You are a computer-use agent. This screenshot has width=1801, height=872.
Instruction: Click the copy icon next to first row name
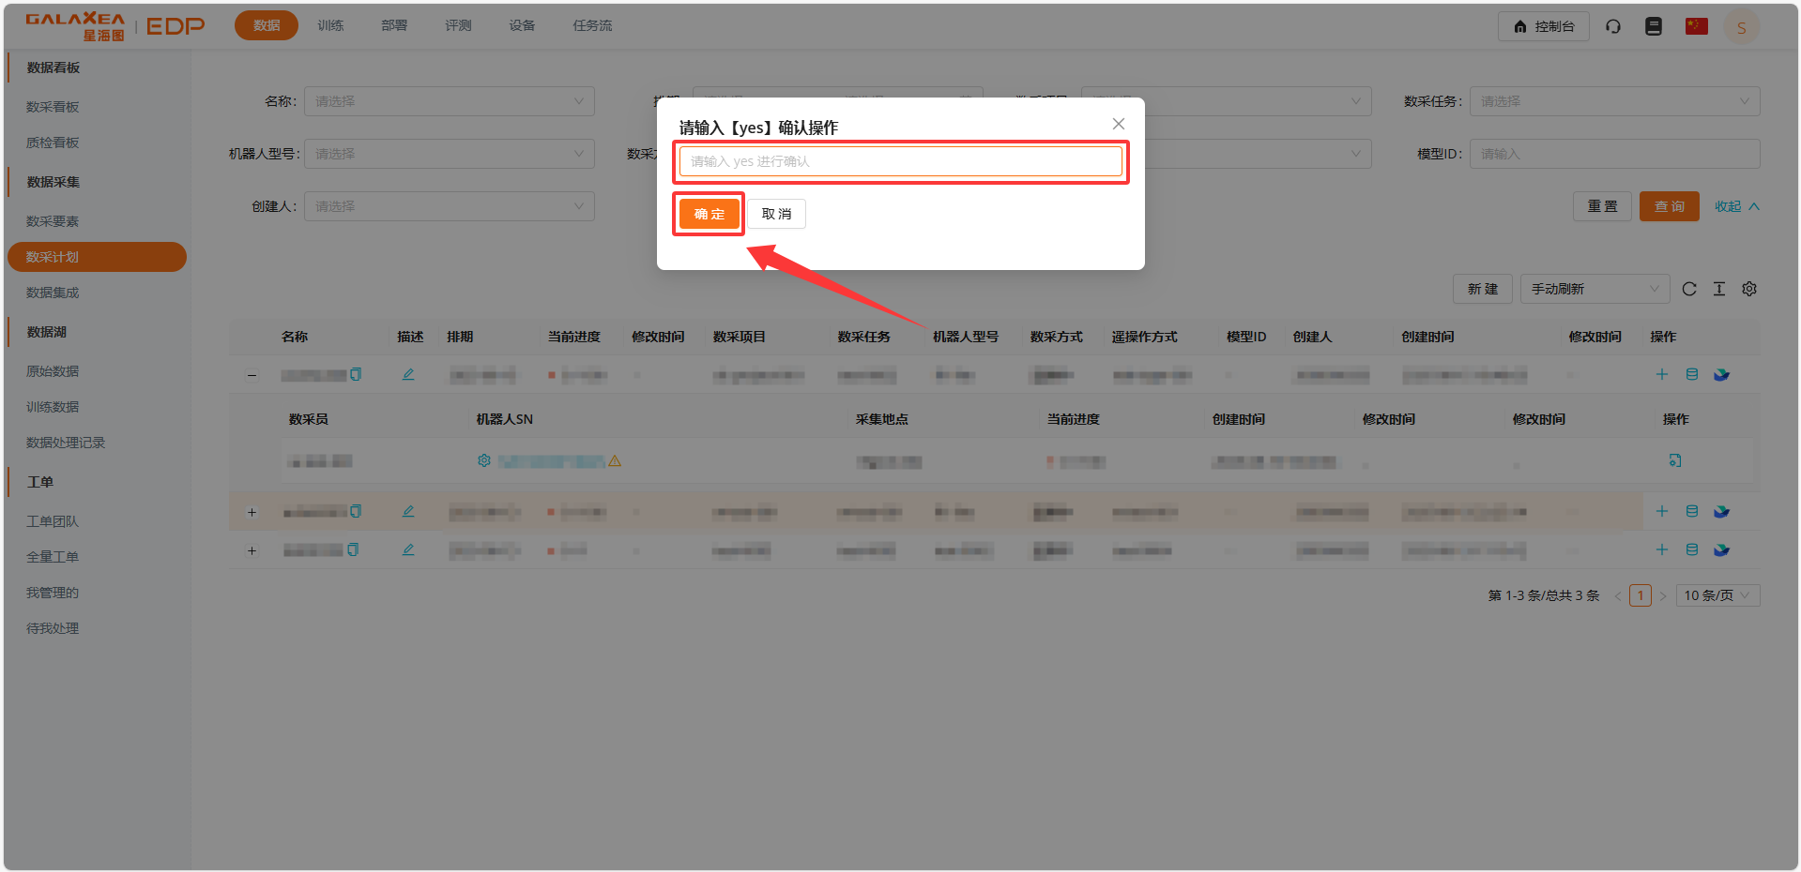pos(356,374)
